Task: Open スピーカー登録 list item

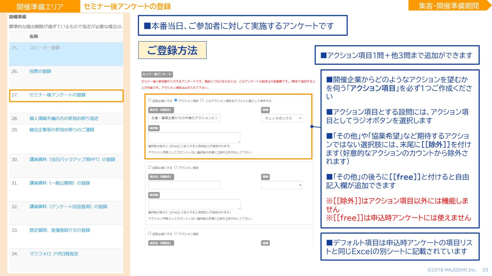Action: tap(45, 48)
